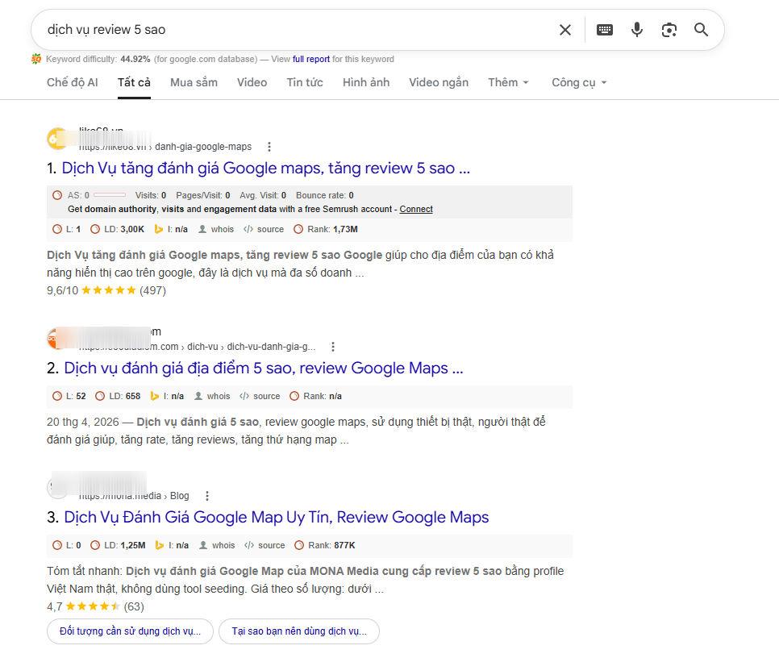
Task: Click the Semrush Connect link
Action: [x=416, y=209]
